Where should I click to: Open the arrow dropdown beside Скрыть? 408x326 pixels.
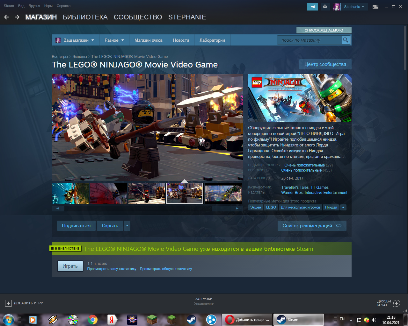[127, 226]
